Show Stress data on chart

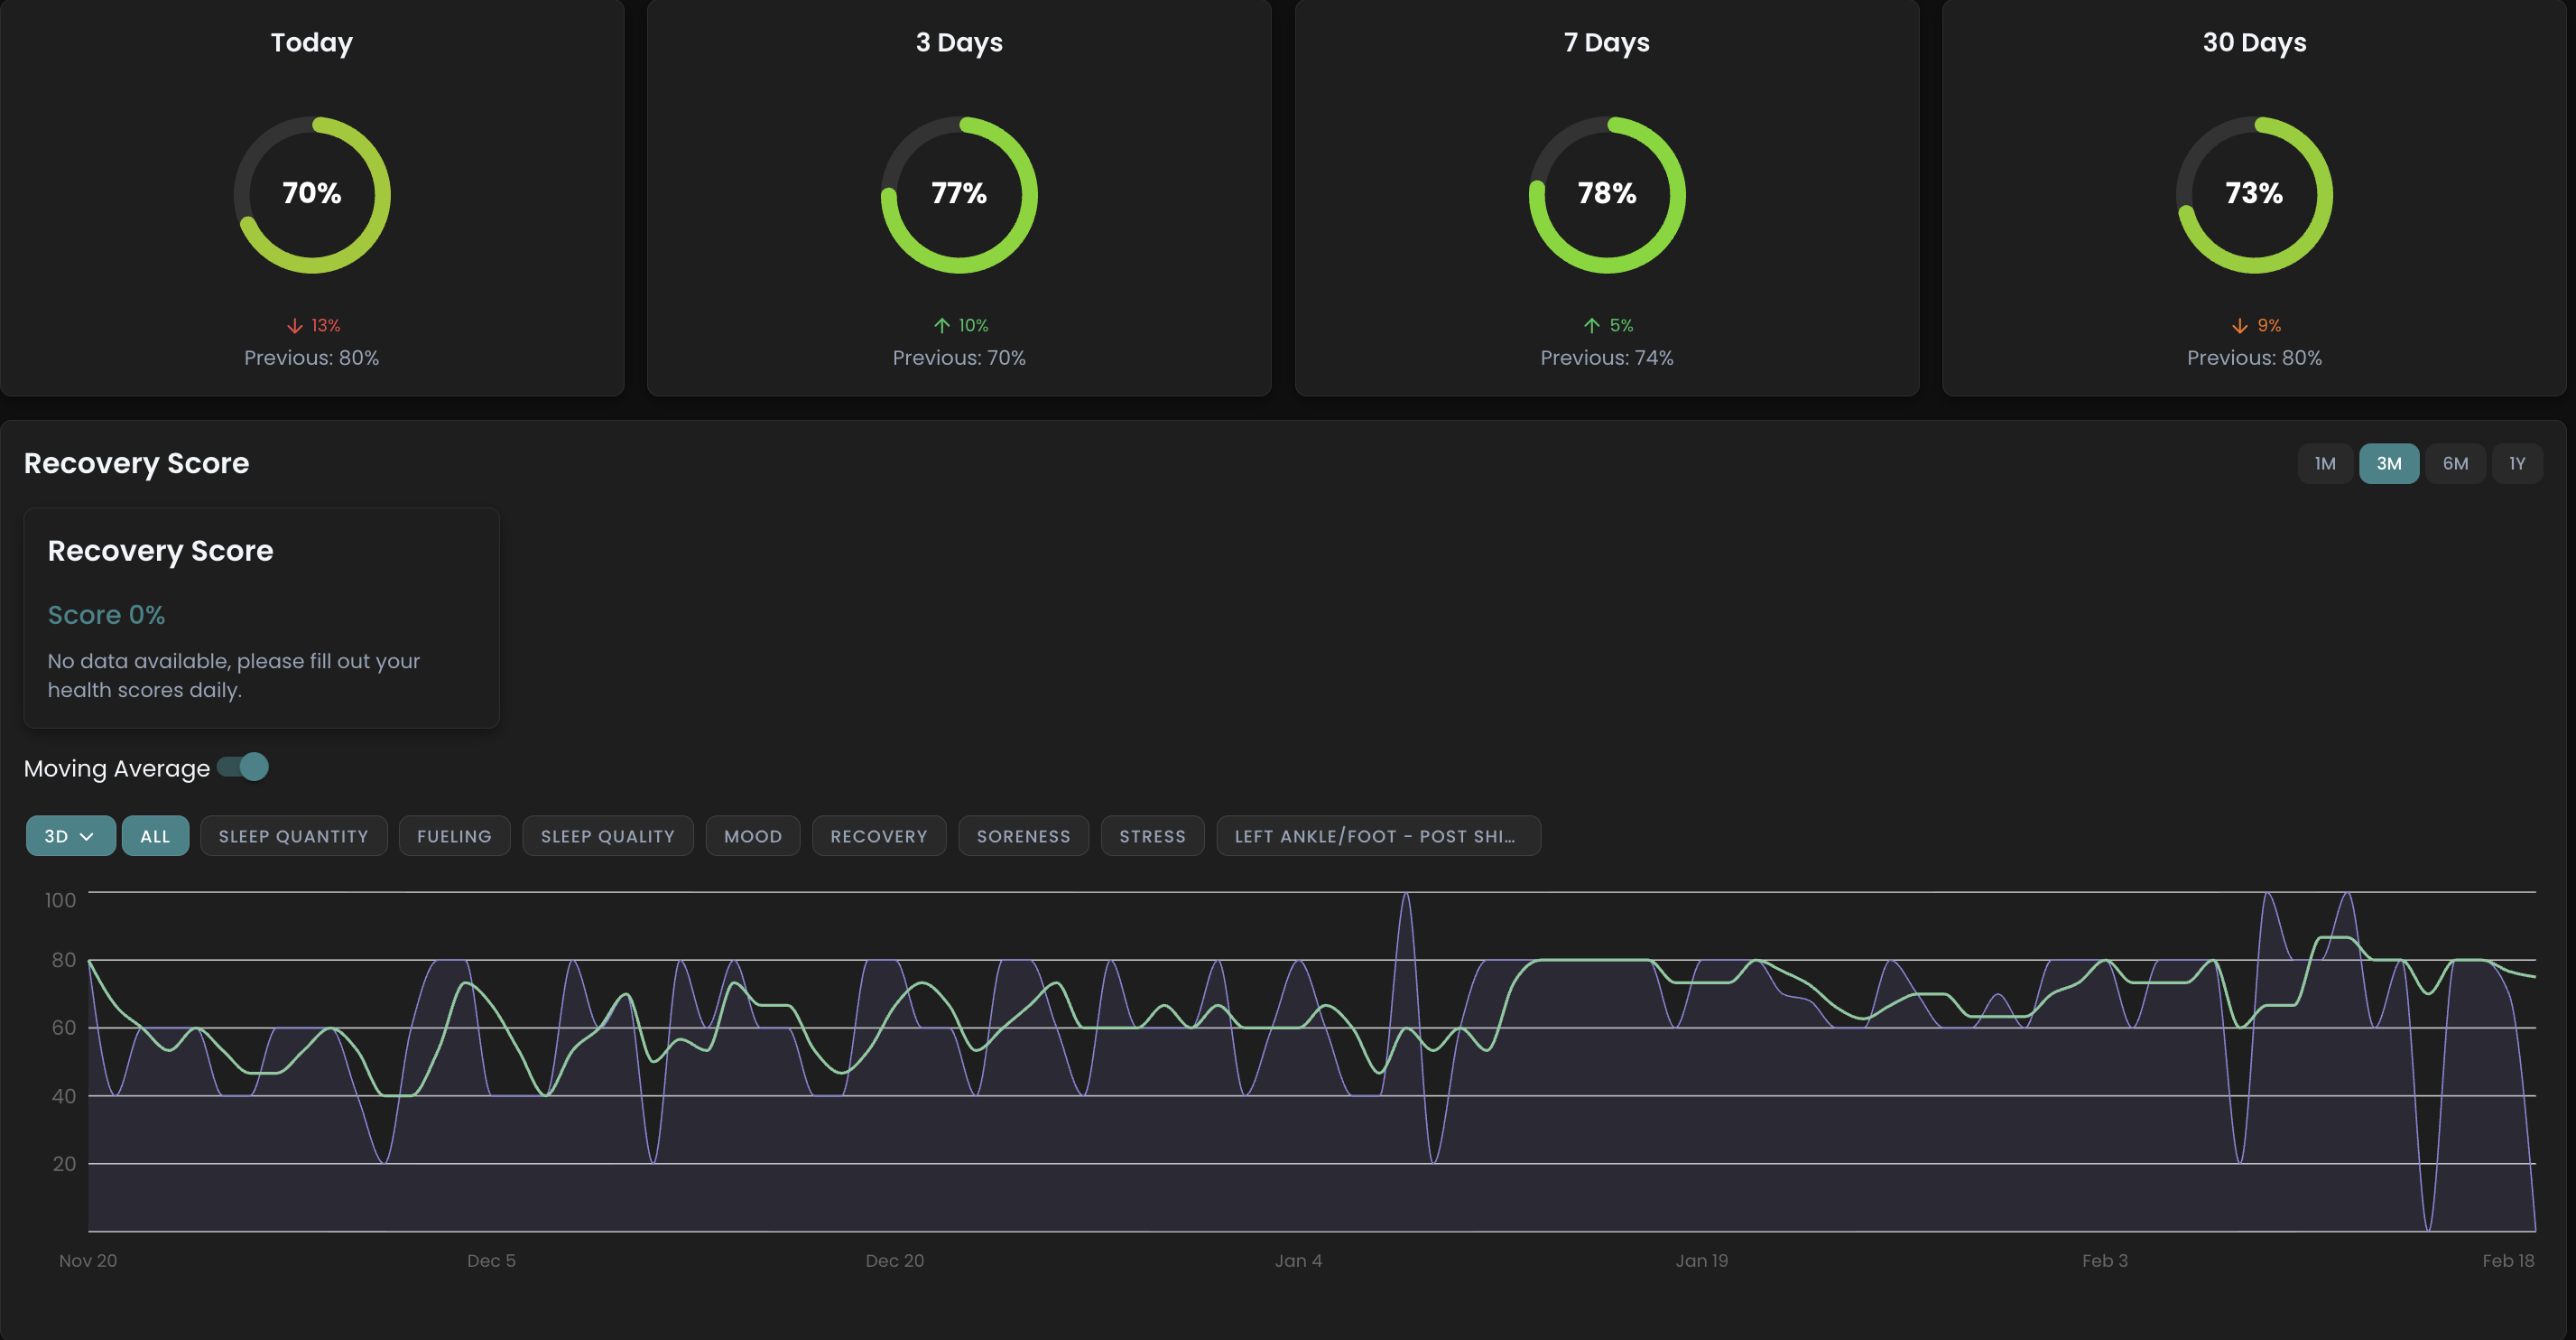pos(1152,837)
